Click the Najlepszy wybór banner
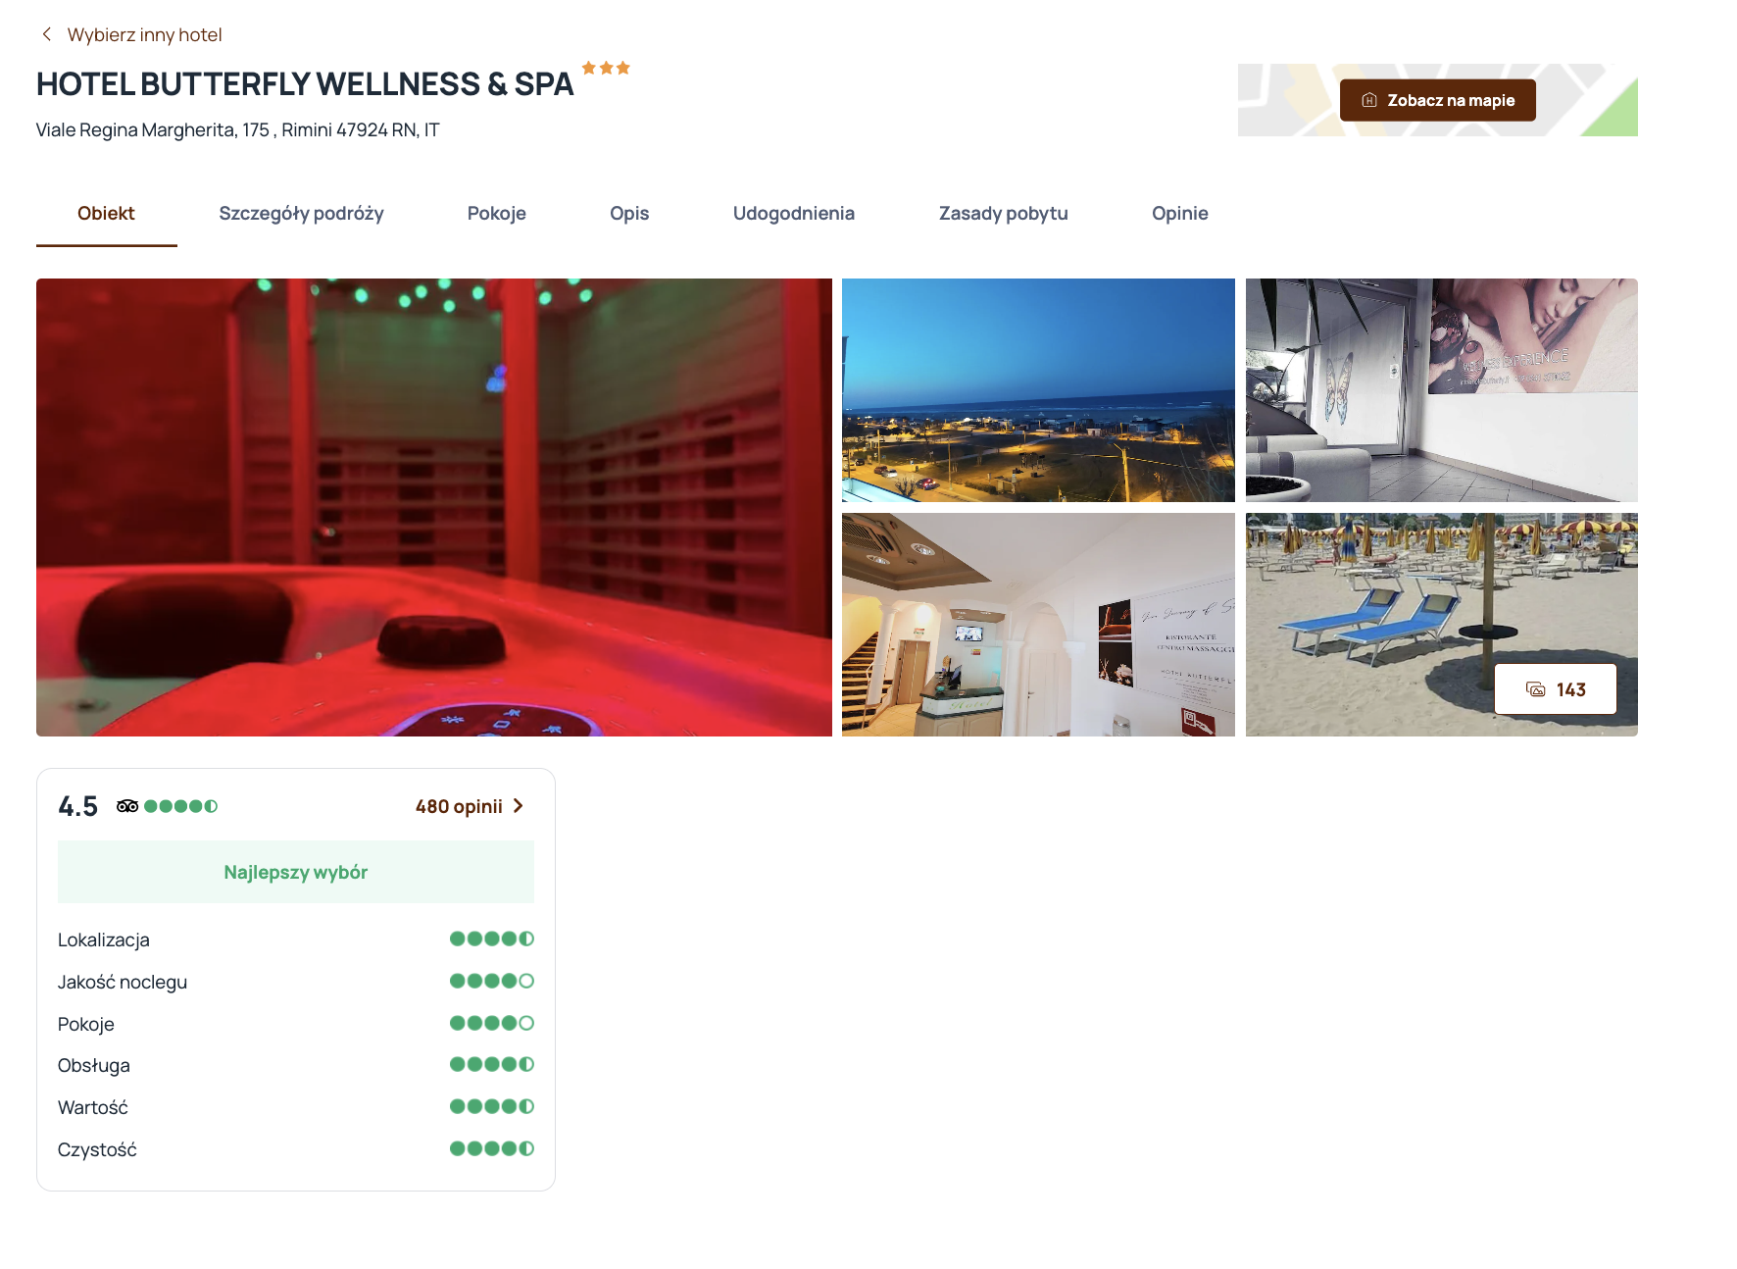 [x=296, y=872]
